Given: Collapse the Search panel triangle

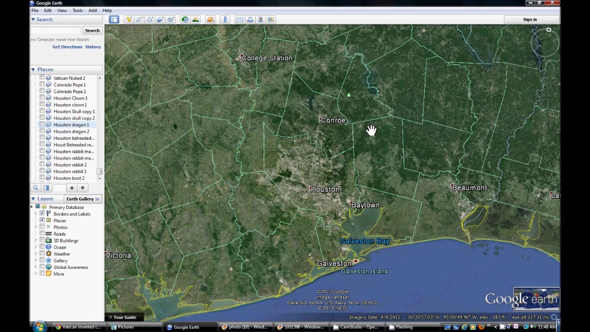Looking at the screenshot, I should [x=33, y=19].
